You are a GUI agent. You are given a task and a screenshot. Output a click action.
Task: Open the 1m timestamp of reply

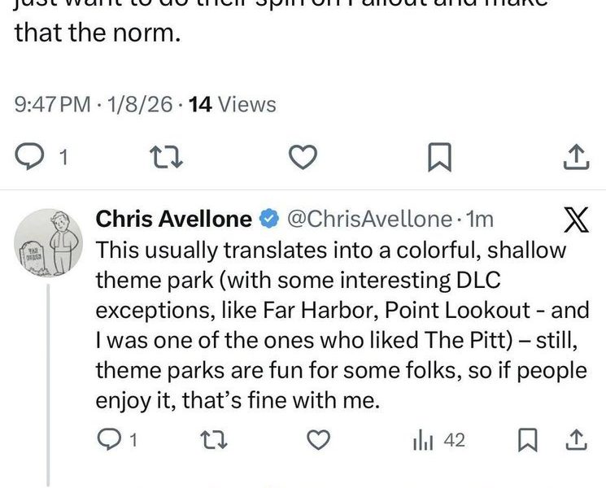point(482,219)
